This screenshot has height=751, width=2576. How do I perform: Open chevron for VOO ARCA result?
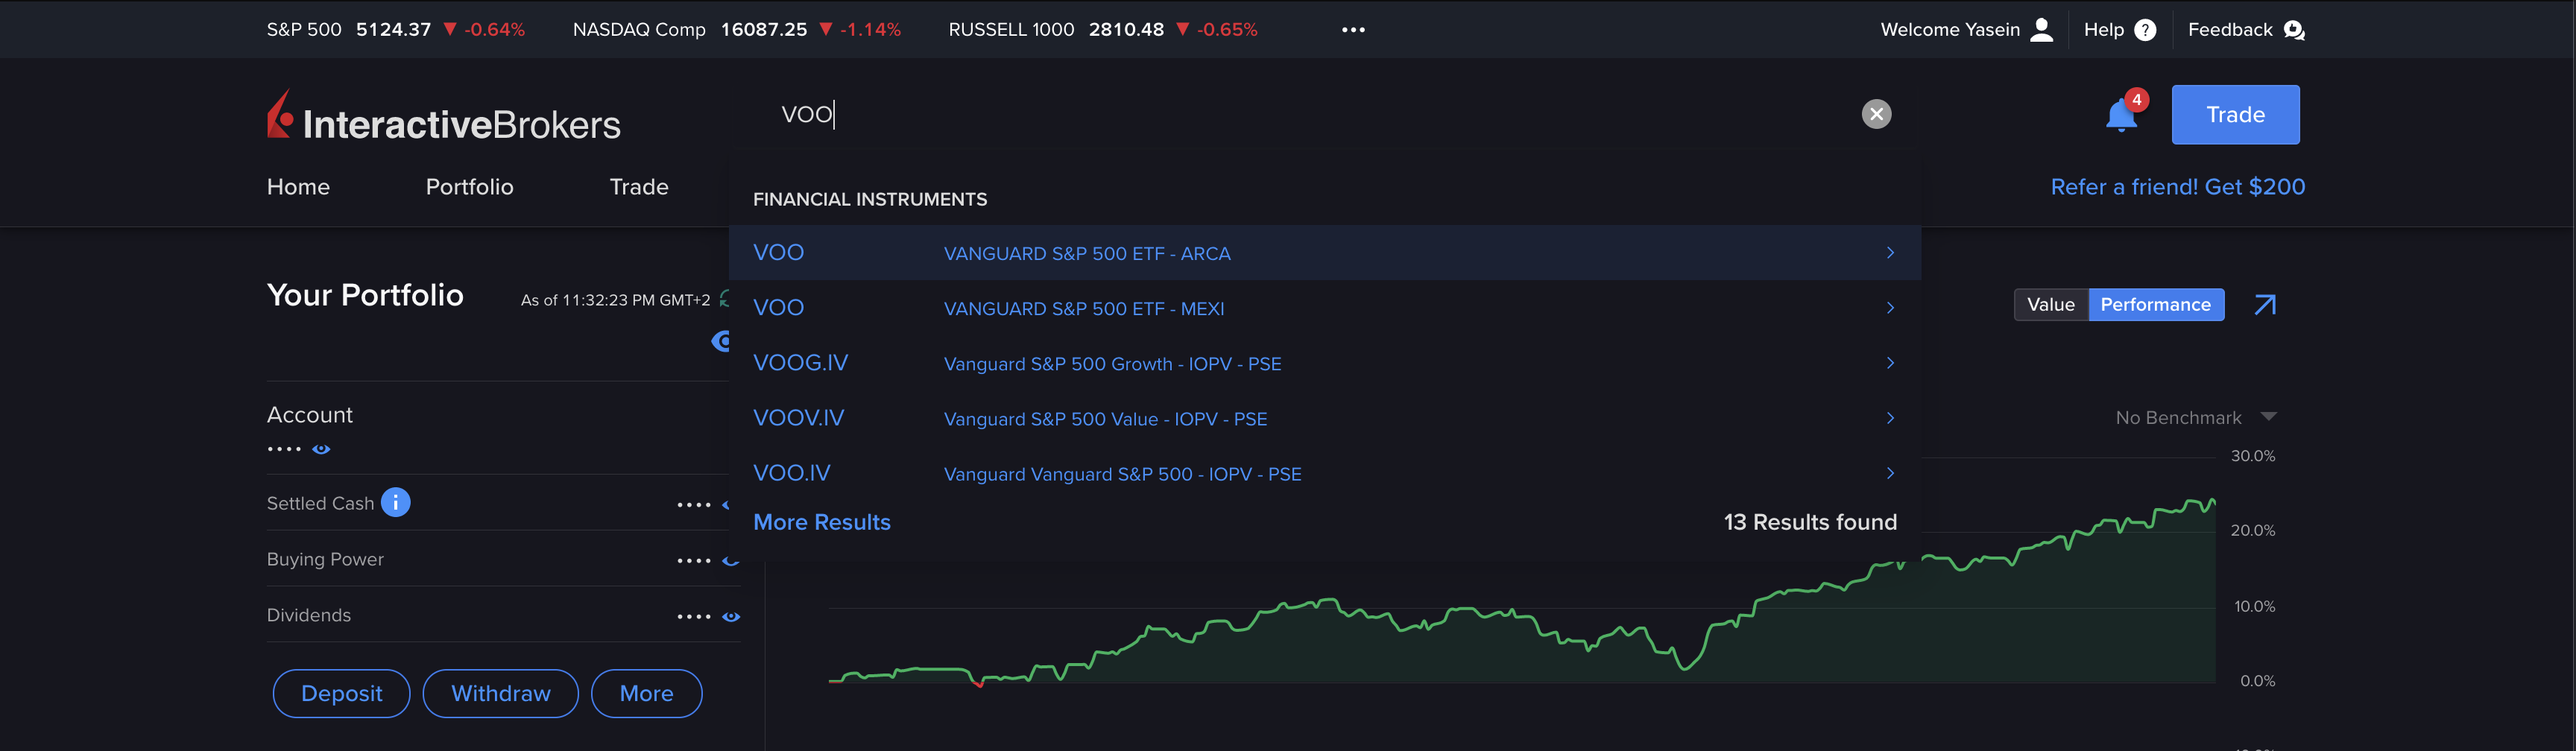[x=1890, y=253]
